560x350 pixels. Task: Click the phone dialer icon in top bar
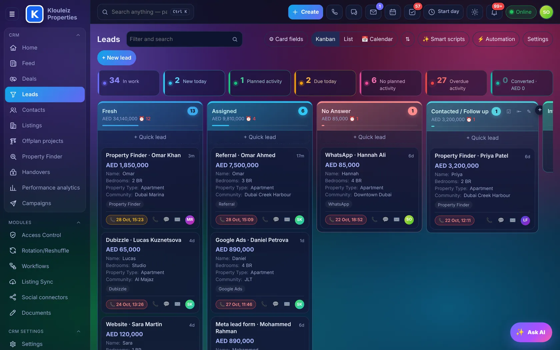pyautogui.click(x=334, y=12)
